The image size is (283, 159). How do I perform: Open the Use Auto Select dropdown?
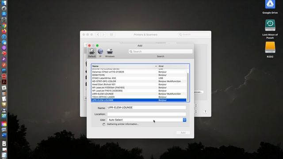pyautogui.click(x=146, y=120)
